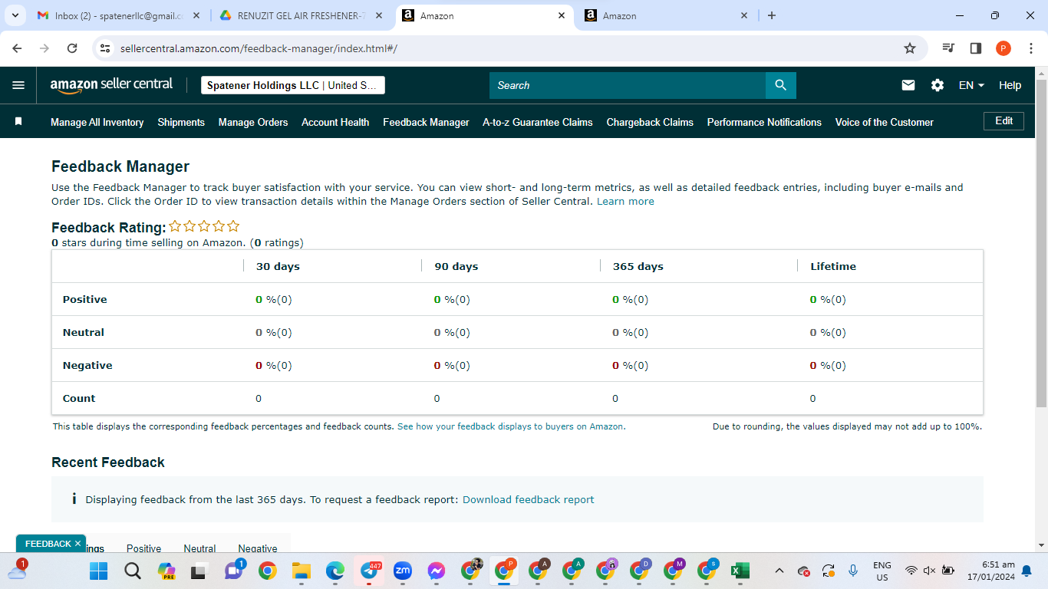Open Manage All Inventory
This screenshot has height=589, width=1048.
97,122
